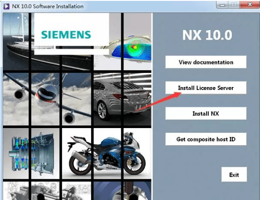Click the NX 10.0 Software Installation title
This screenshot has width=260, height=200.
click(x=48, y=6)
